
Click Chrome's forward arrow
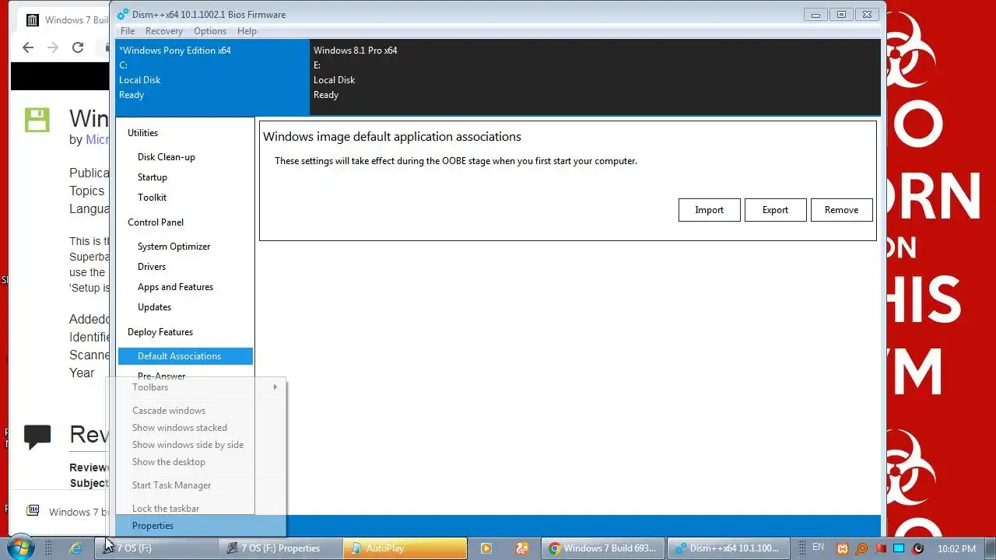point(53,47)
